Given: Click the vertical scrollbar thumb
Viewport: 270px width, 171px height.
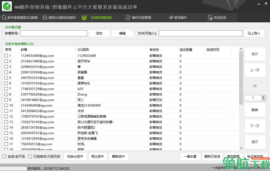Looking at the screenshot, I should (241, 78).
